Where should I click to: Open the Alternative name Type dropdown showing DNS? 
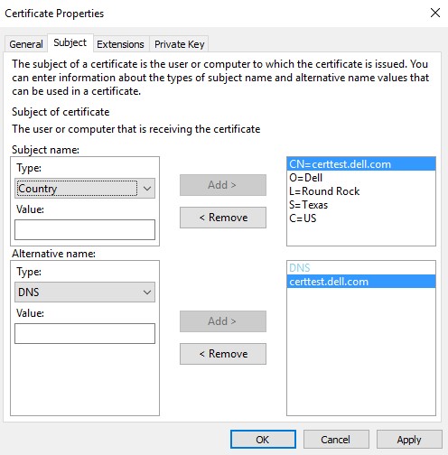pos(85,292)
